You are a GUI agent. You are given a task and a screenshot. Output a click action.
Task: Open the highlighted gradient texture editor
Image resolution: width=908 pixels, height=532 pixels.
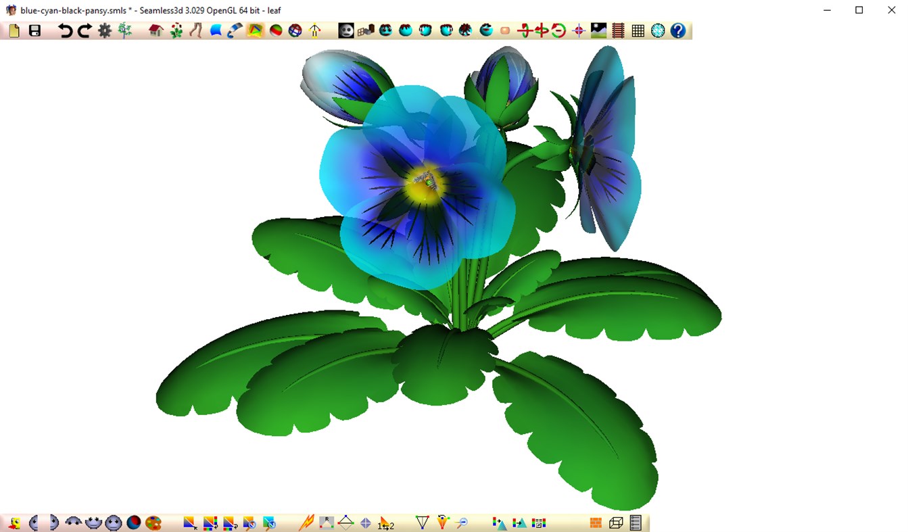click(256, 30)
